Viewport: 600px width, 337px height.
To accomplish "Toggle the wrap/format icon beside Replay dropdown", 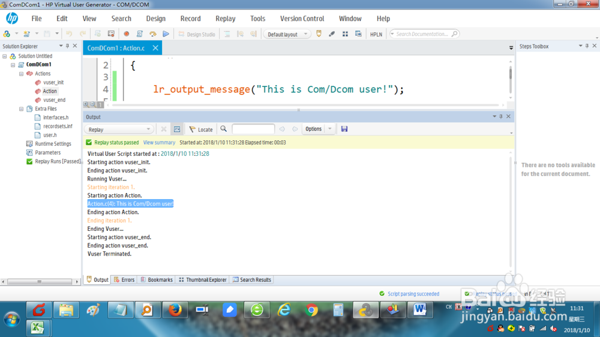I will coord(177,130).
